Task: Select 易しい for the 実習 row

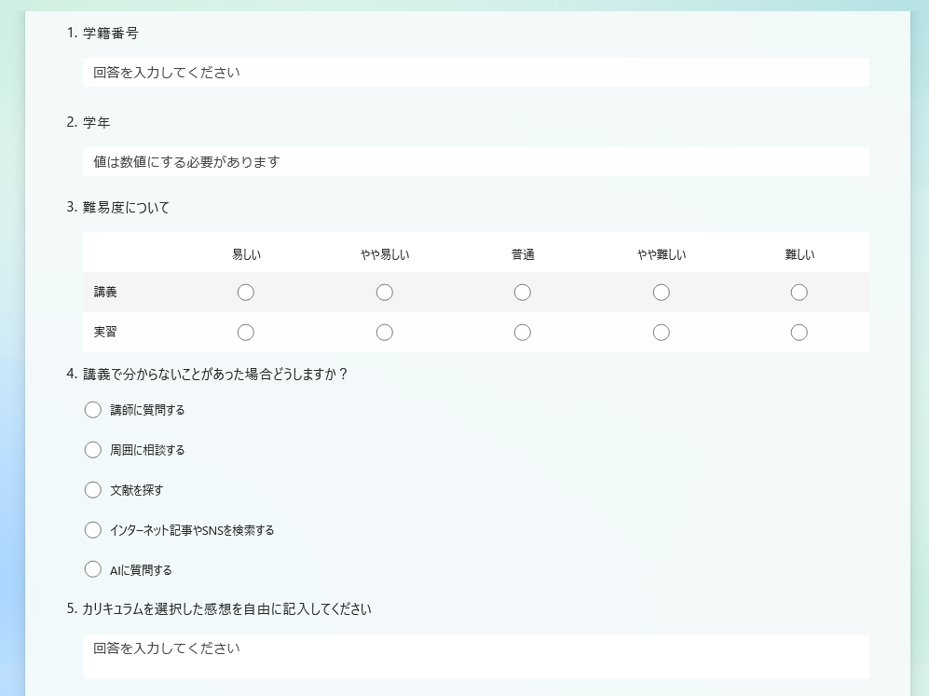Action: point(246,333)
